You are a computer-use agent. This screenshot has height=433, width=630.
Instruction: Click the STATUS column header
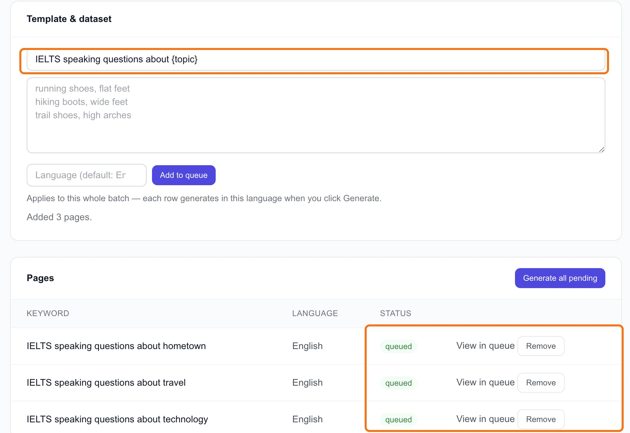point(396,313)
